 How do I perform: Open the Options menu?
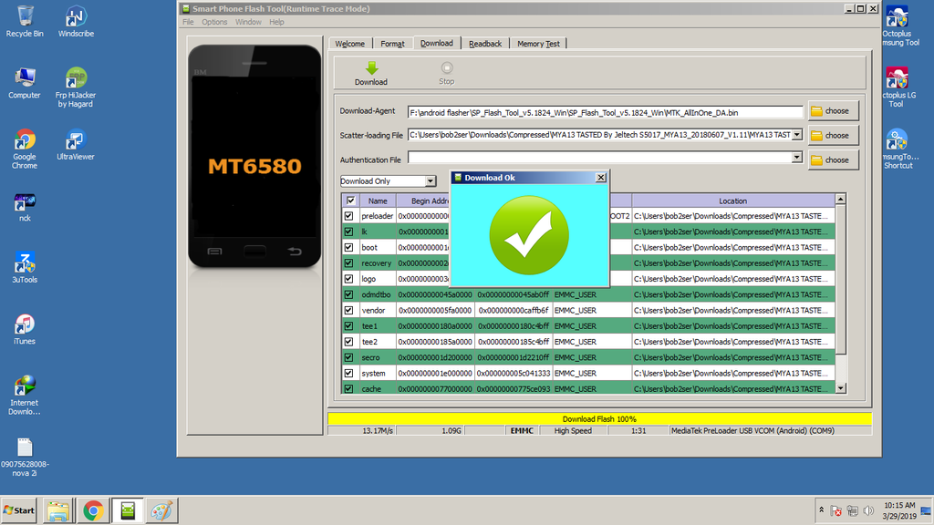click(x=214, y=22)
